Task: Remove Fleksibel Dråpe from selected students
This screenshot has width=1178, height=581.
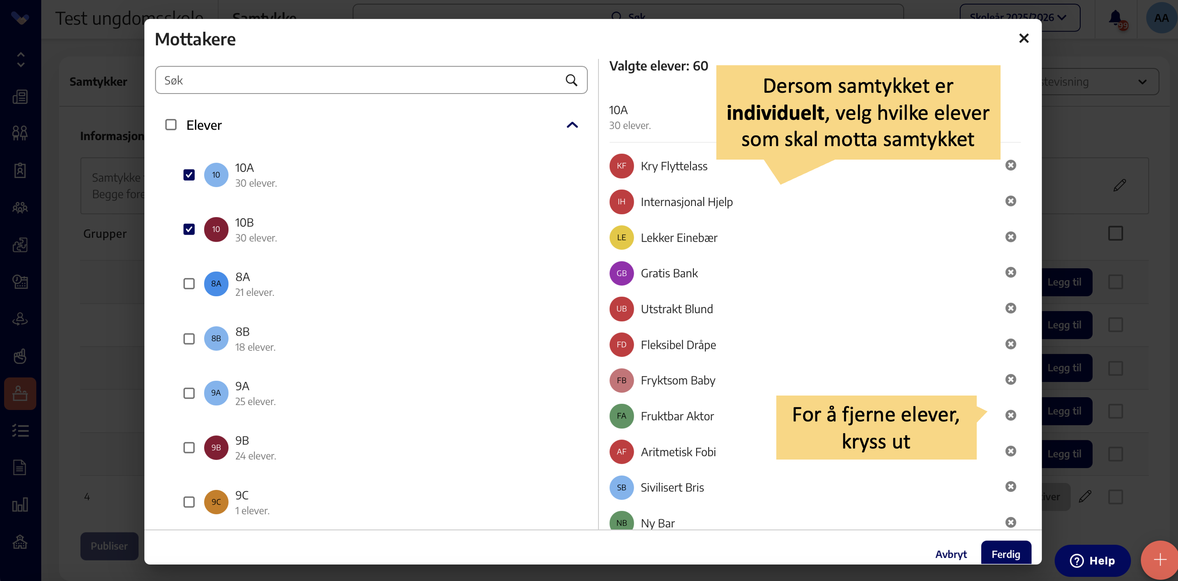Action: tap(1011, 344)
